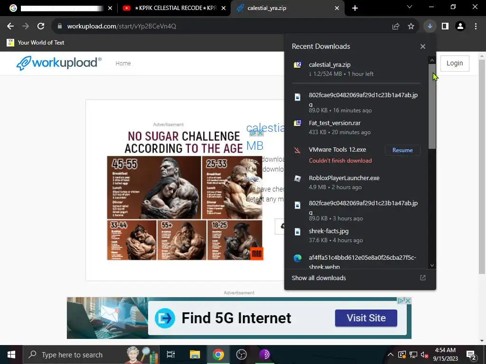
Task: Open the tab search chevron
Action: point(410,7)
